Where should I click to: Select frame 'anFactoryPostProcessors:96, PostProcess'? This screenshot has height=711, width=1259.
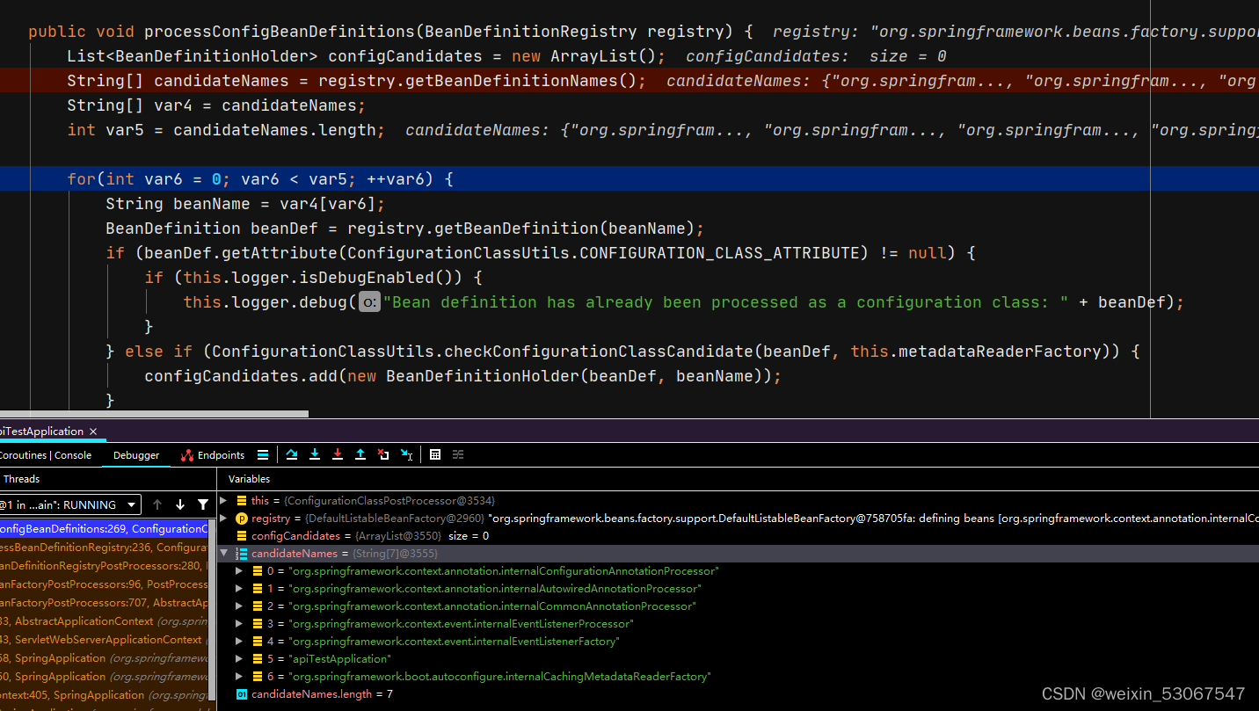104,584
